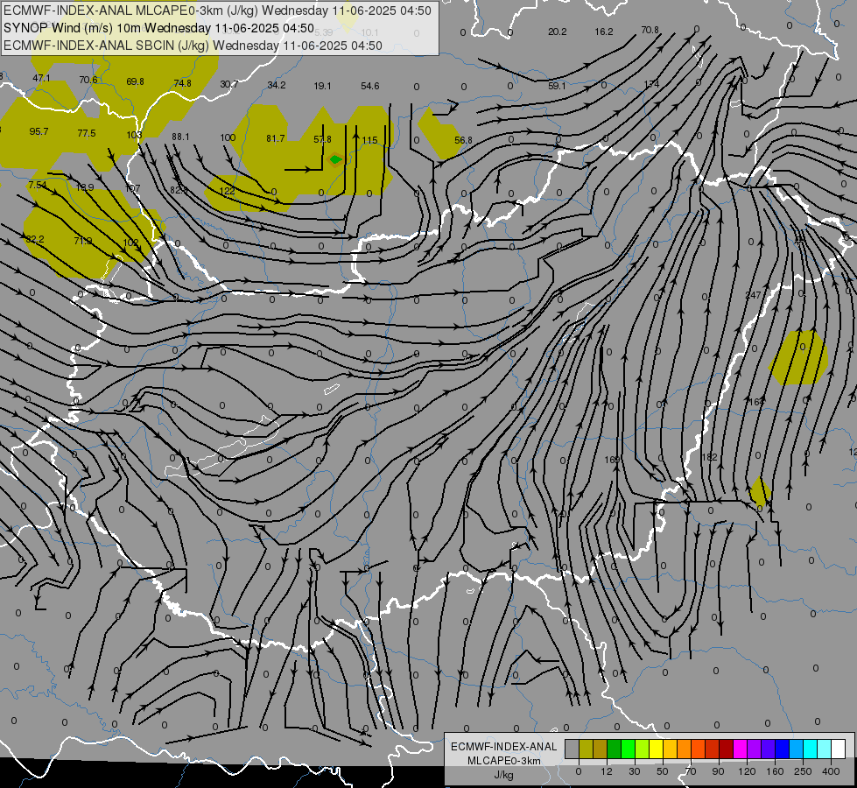Viewport: 857px width, 788px height.
Task: Click the map value 247
Action: click(x=753, y=295)
